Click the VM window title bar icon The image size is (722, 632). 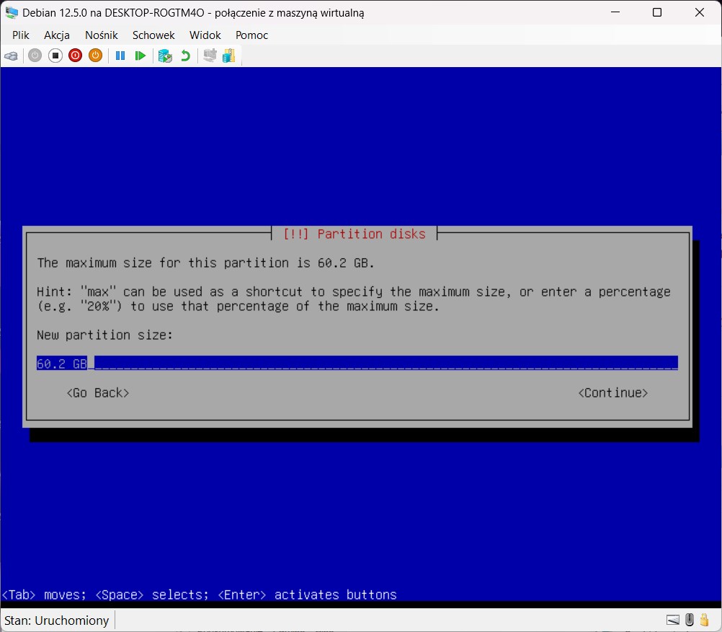[x=12, y=12]
